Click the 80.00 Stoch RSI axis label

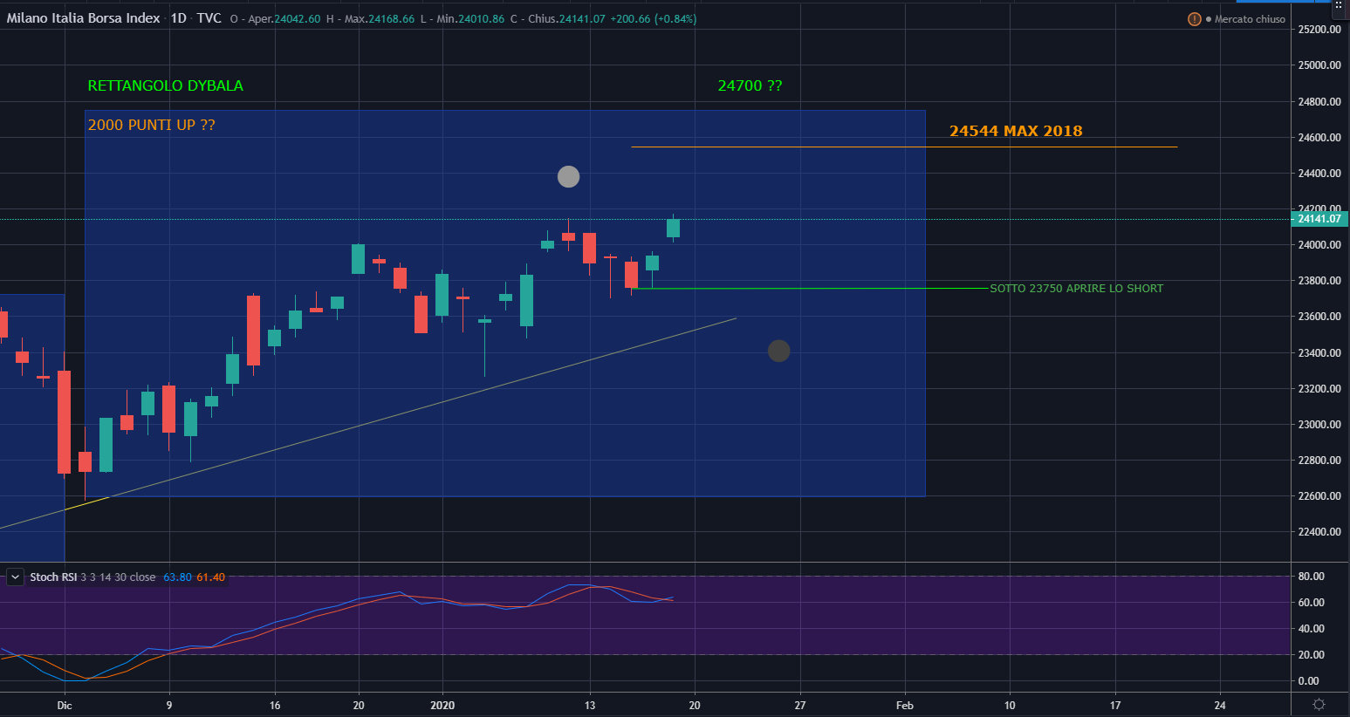pyautogui.click(x=1311, y=577)
